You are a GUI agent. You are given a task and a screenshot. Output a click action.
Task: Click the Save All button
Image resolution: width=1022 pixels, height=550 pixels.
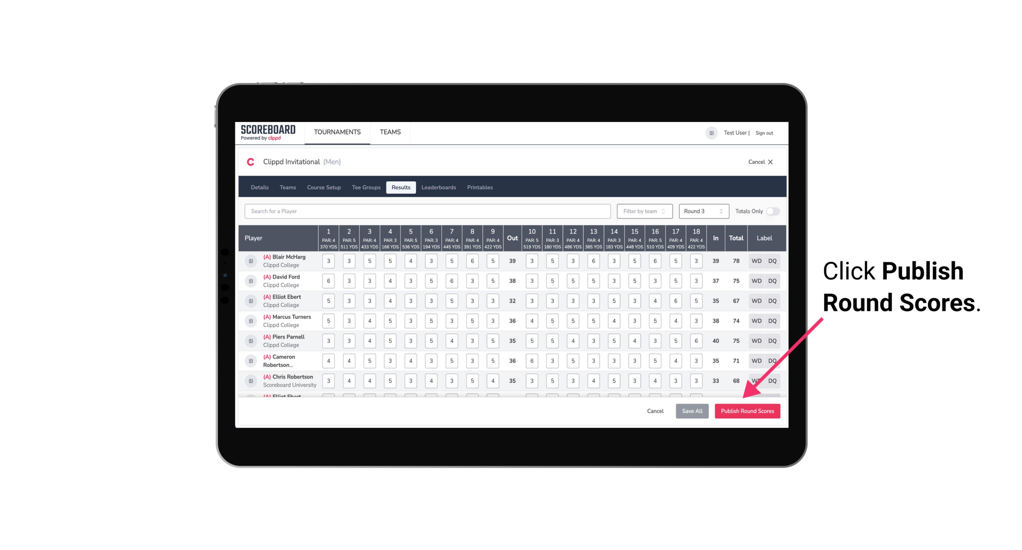pos(692,411)
